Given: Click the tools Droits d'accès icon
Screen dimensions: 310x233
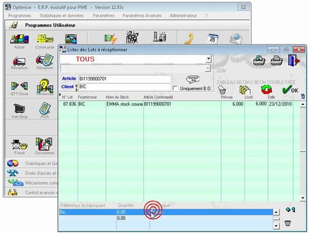Looking at the screenshot, I should click(13, 173).
